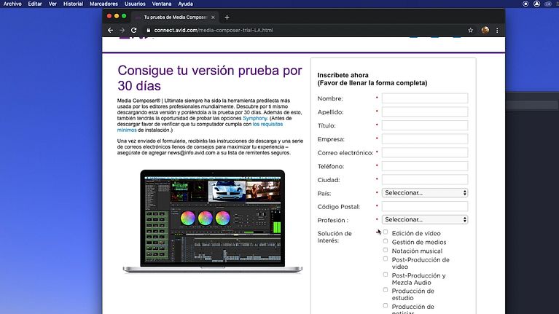Click the screen recording icon in menu bar
The image size is (559, 314).
525,4
